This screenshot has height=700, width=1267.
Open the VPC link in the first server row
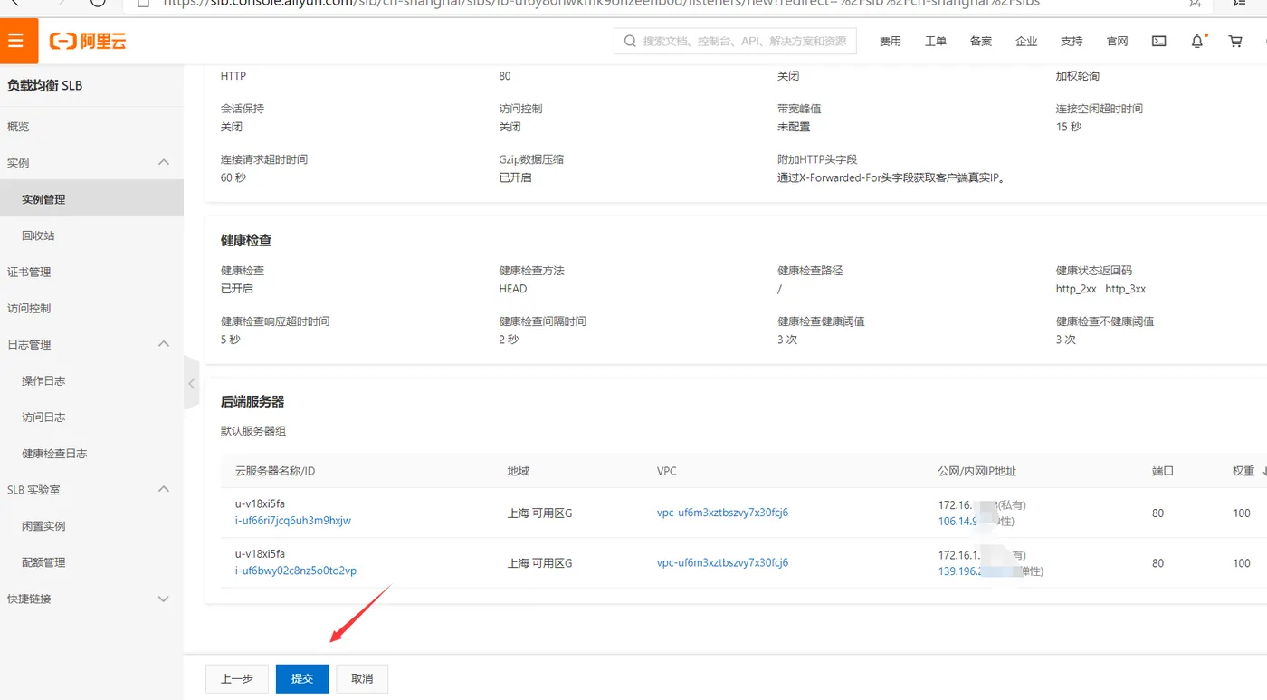(722, 513)
